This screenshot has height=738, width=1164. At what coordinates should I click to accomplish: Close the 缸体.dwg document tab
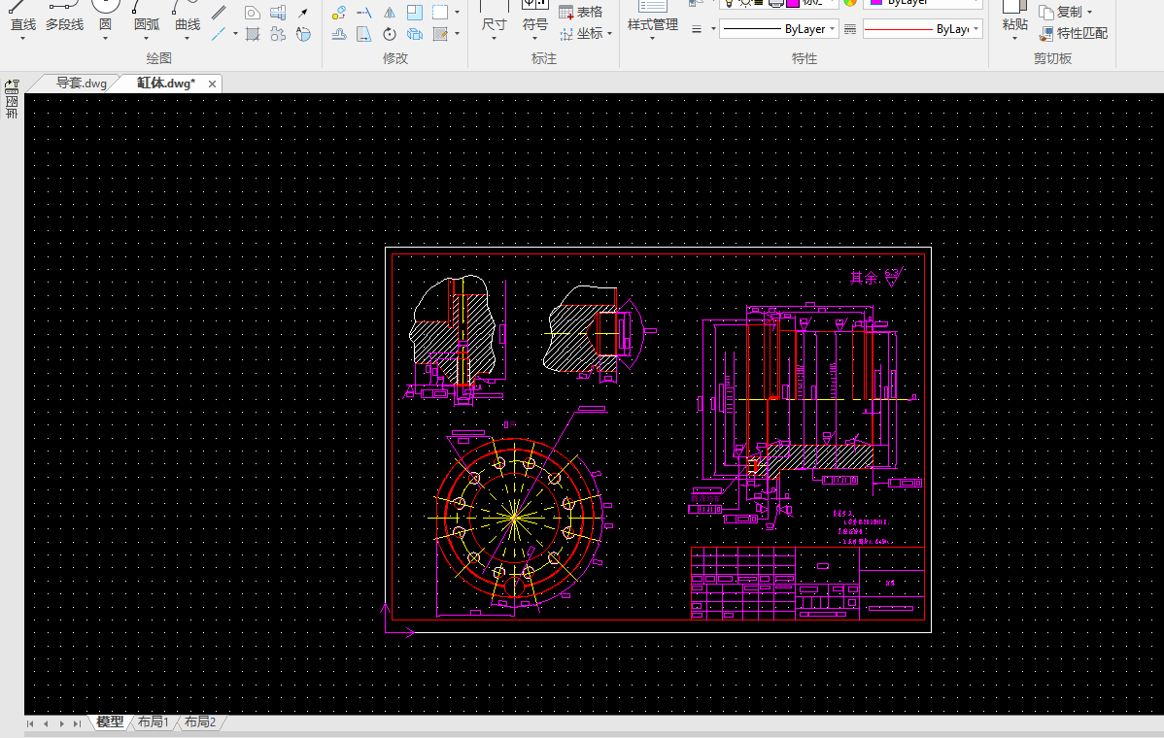point(212,84)
